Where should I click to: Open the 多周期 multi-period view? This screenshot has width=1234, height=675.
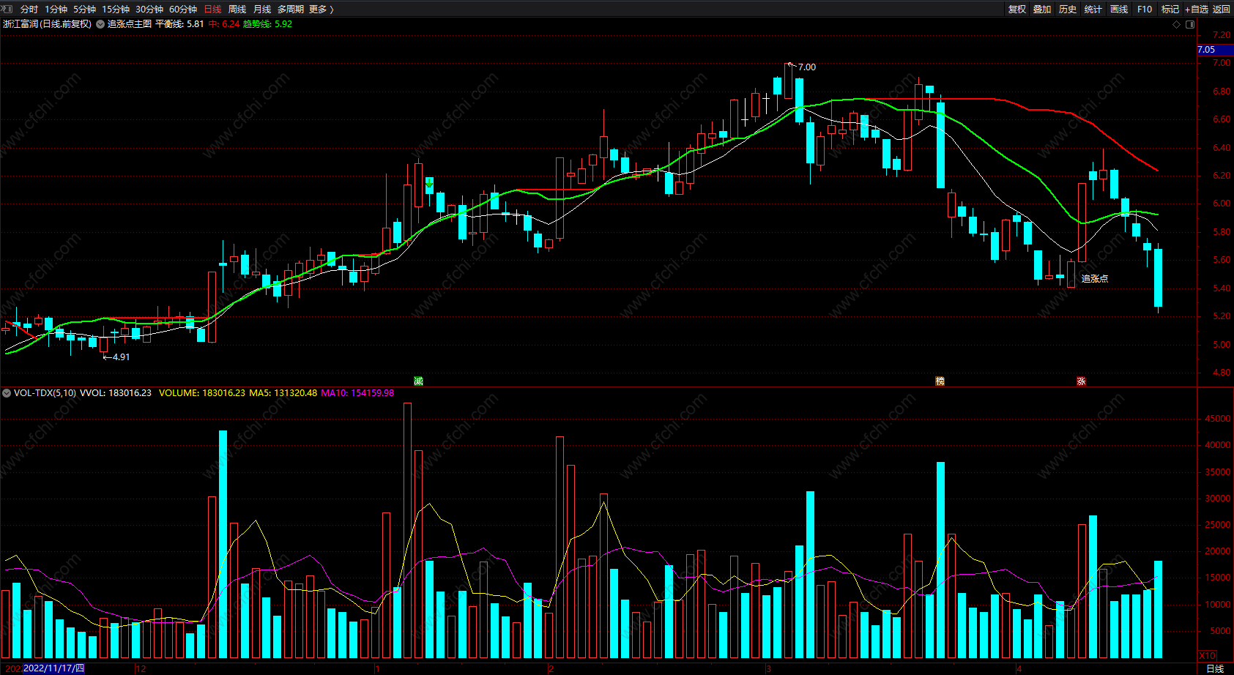[291, 9]
